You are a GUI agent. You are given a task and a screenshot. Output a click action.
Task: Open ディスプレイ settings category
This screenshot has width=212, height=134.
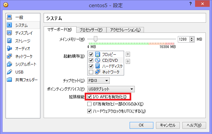tap(23, 33)
